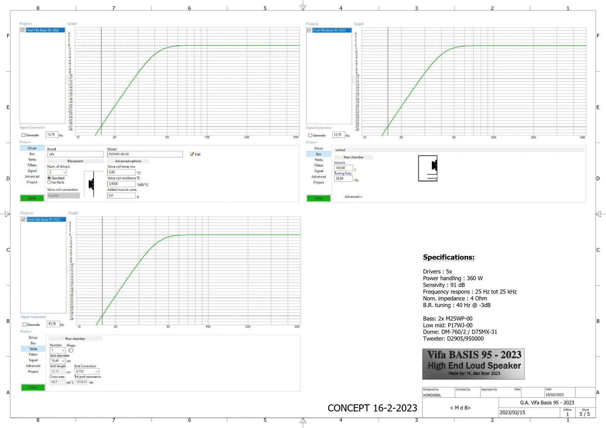This screenshot has width=606, height=428.
Task: Enable Generate checkbox in the Driver-tab screenshot
Action: coord(23,135)
